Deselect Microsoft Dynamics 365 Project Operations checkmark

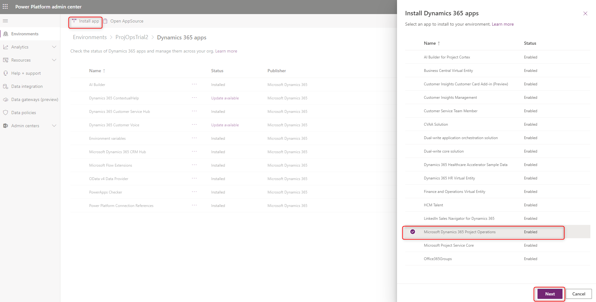click(413, 232)
